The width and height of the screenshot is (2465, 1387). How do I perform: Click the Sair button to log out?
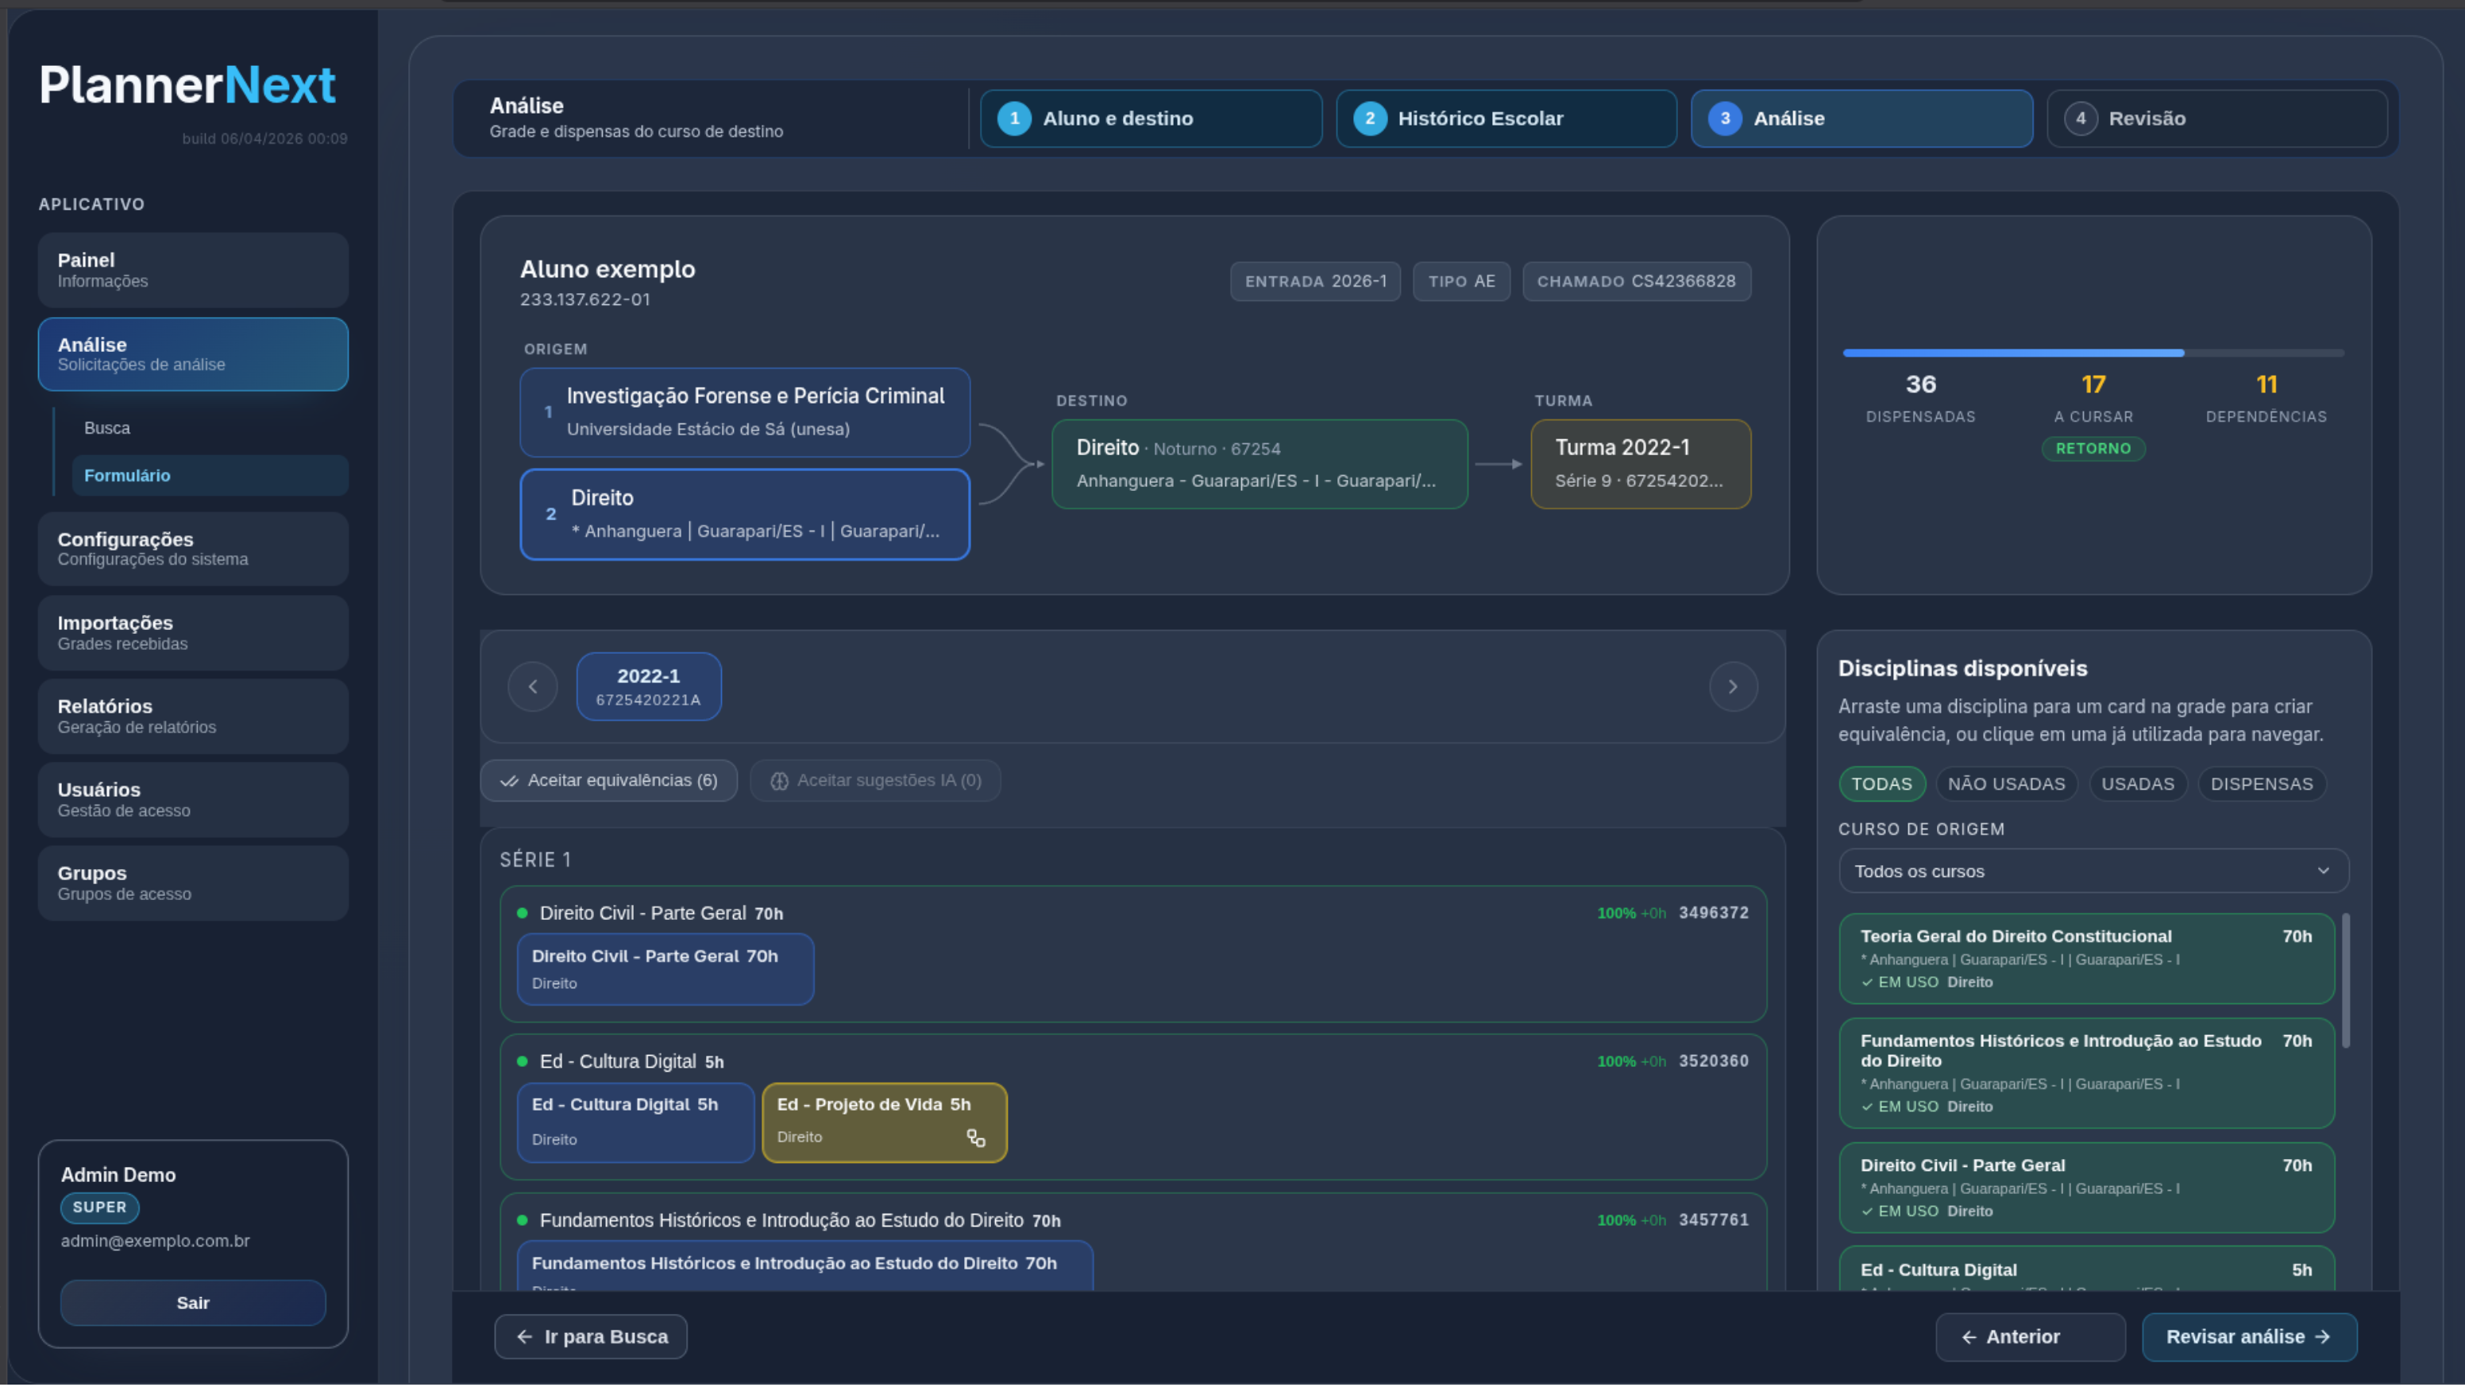192,1302
